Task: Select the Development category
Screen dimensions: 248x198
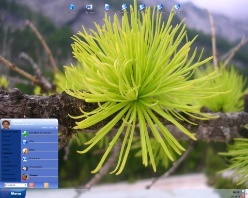Action: click(x=9, y=166)
